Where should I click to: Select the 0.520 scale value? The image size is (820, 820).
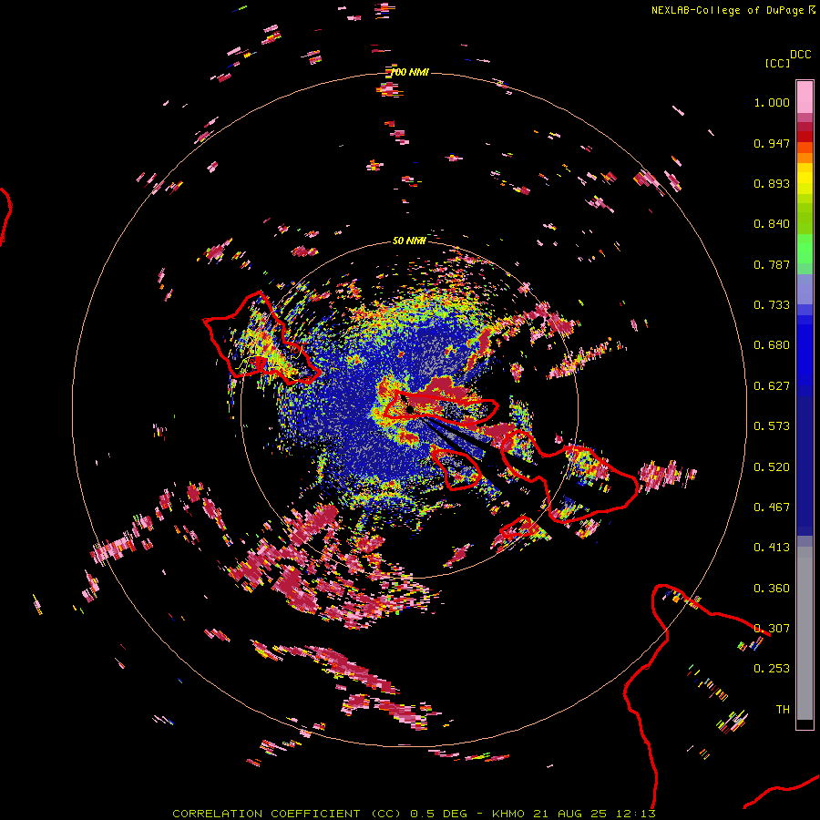click(772, 467)
